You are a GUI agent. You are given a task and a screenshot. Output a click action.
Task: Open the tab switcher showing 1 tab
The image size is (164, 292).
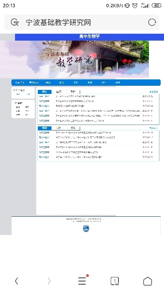click(115, 281)
